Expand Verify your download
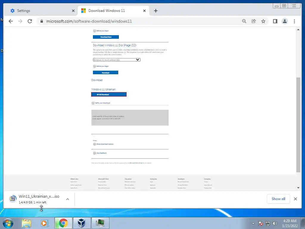This screenshot has width=305, height=229. coord(101,103)
